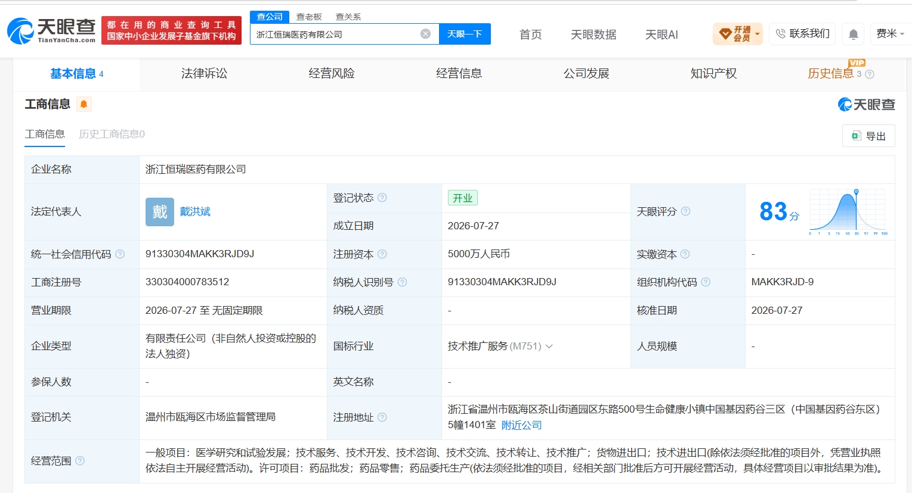The width and height of the screenshot is (912, 493).
Task: Open the 基本信息 tab
Action: pyautogui.click(x=77, y=74)
